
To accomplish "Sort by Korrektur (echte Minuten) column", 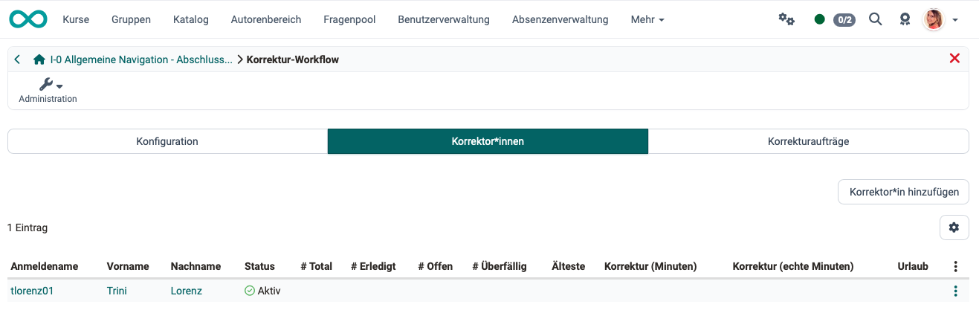I will 793,266.
